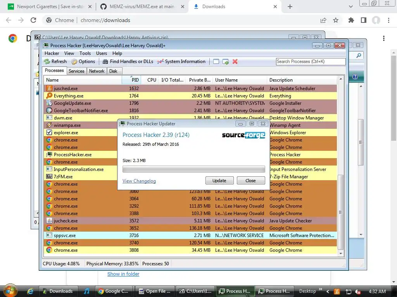Toggle Chrome side panel icon

tap(364, 20)
